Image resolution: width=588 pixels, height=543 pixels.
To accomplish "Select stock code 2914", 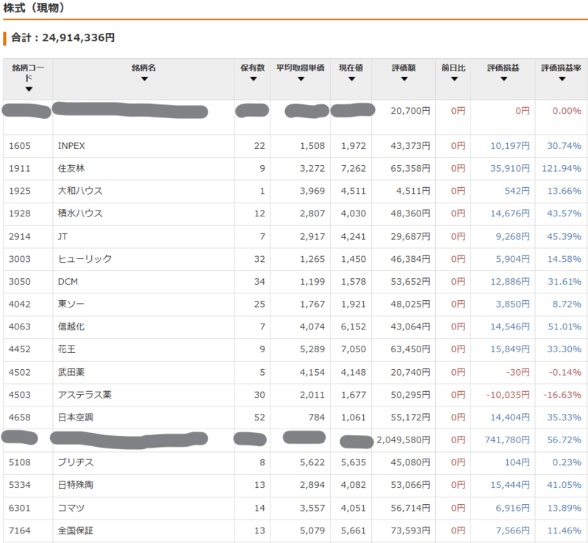I will coord(20,236).
